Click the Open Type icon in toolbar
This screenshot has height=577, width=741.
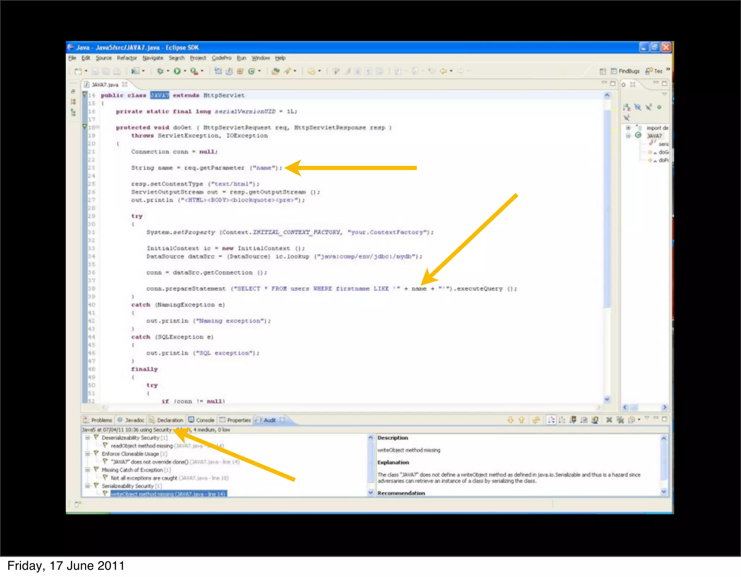pyautogui.click(x=275, y=71)
